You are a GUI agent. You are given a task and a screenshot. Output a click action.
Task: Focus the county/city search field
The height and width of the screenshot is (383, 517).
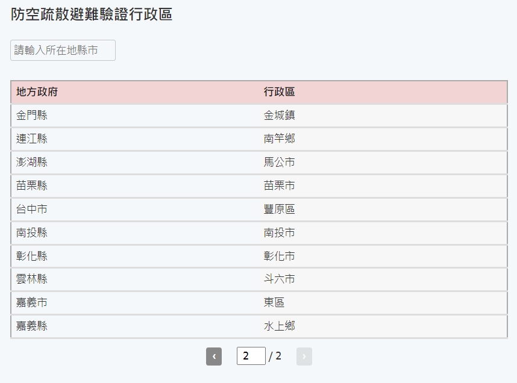pos(63,51)
